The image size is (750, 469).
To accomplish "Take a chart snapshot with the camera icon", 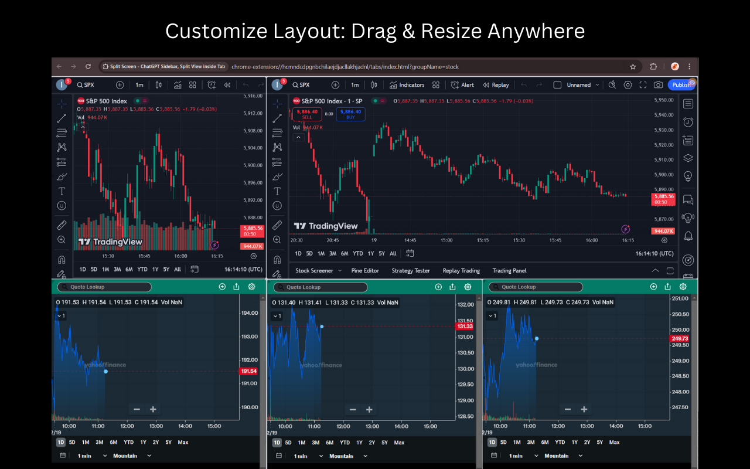I will 658,85.
